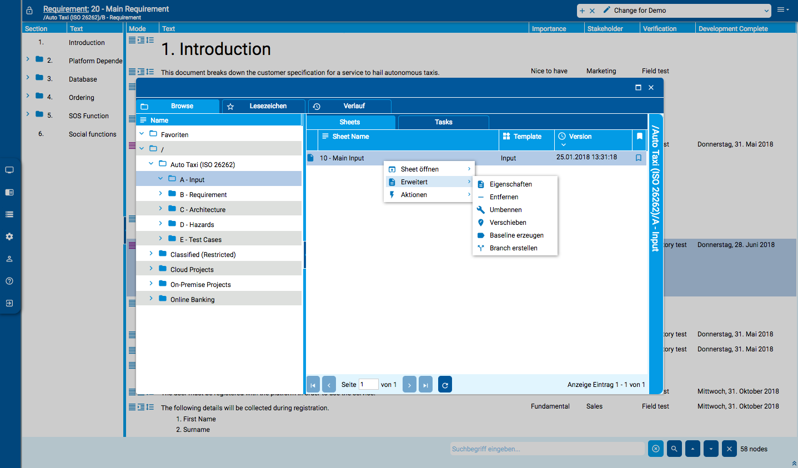Screen dimensions: 798x468
Task: Open the Tasks tab
Action: (443, 122)
